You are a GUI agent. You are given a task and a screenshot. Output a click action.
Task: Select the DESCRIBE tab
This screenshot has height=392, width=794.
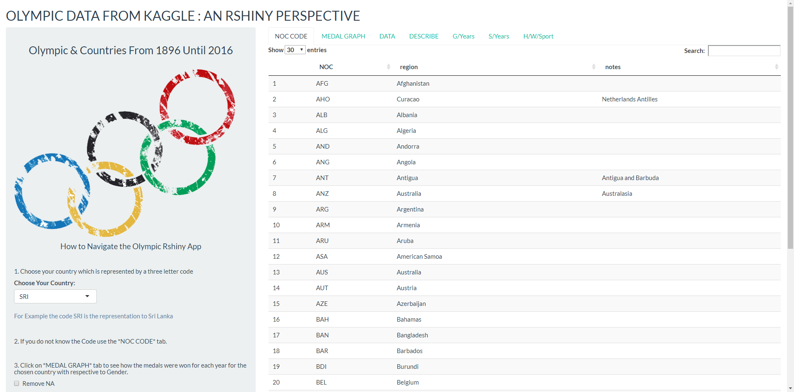pyautogui.click(x=424, y=36)
